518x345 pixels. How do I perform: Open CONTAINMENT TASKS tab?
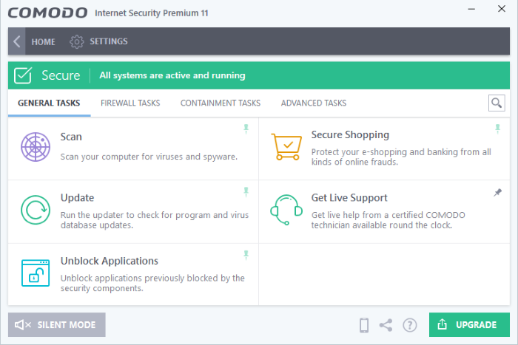[221, 103]
